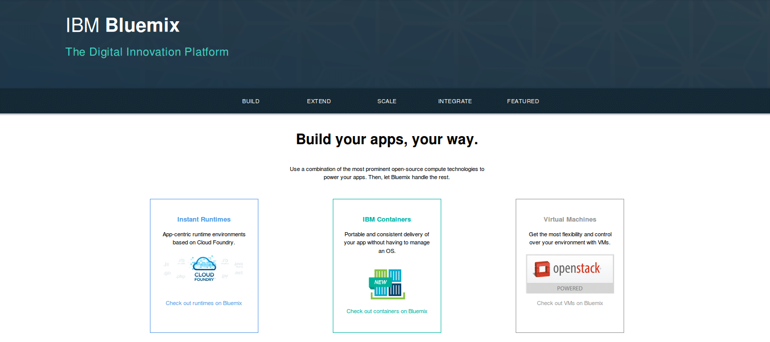
Task: Click 'The Digital Innovation Platform' tagline
Action: click(147, 52)
